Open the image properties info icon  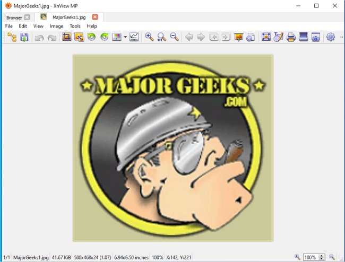tap(251, 37)
